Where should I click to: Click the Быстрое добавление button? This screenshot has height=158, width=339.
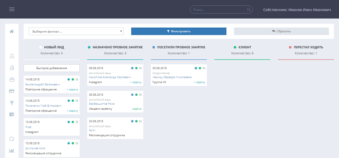[x=52, y=68]
